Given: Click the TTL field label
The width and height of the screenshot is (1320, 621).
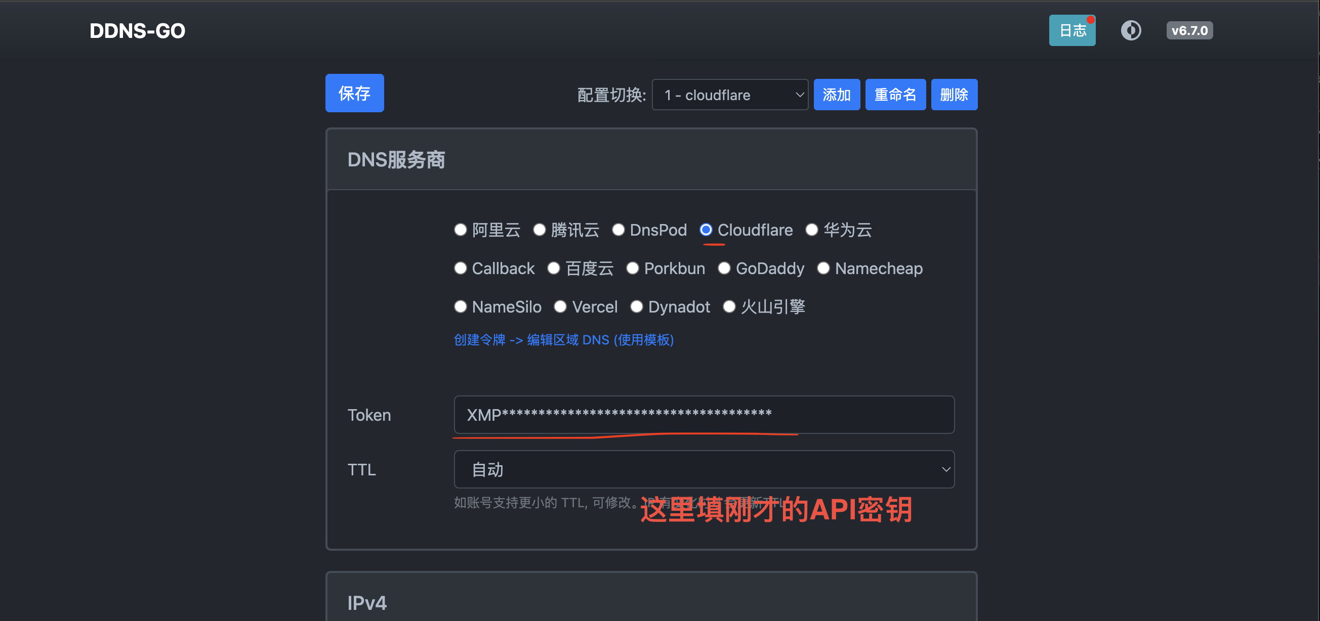Looking at the screenshot, I should [x=362, y=470].
